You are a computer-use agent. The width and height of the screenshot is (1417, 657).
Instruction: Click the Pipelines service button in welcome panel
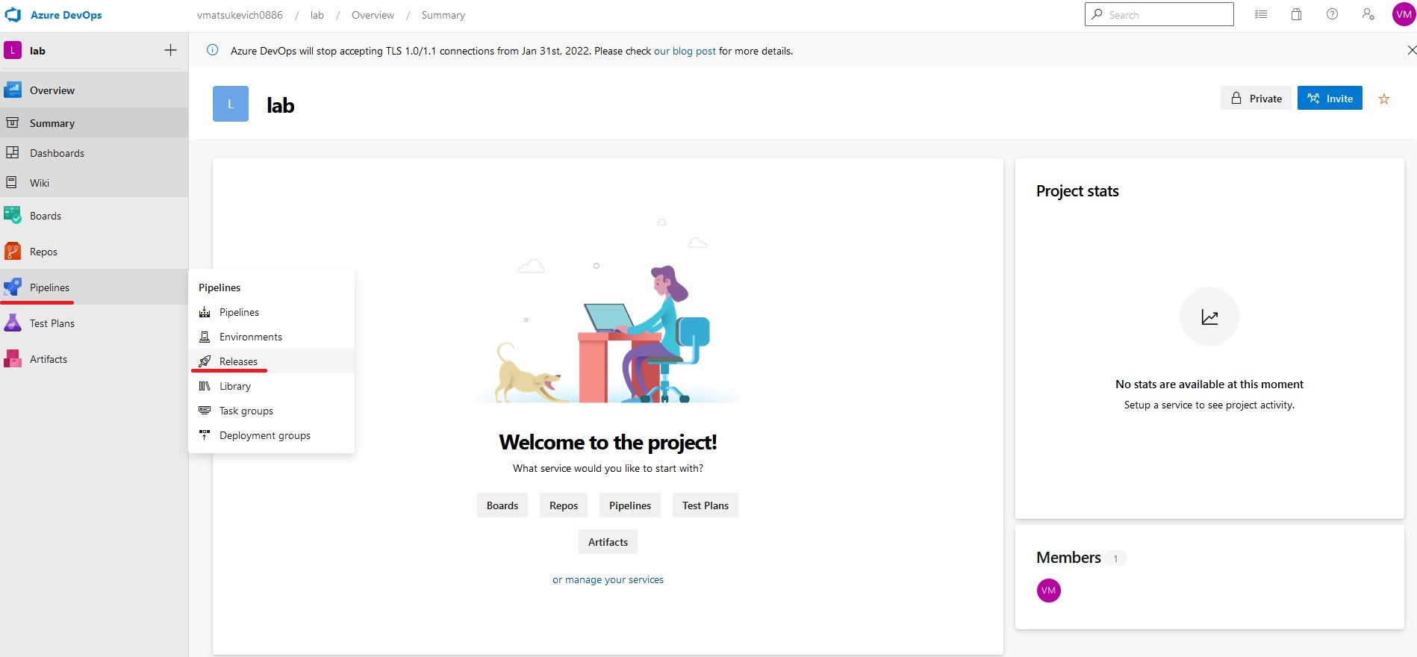pos(630,505)
